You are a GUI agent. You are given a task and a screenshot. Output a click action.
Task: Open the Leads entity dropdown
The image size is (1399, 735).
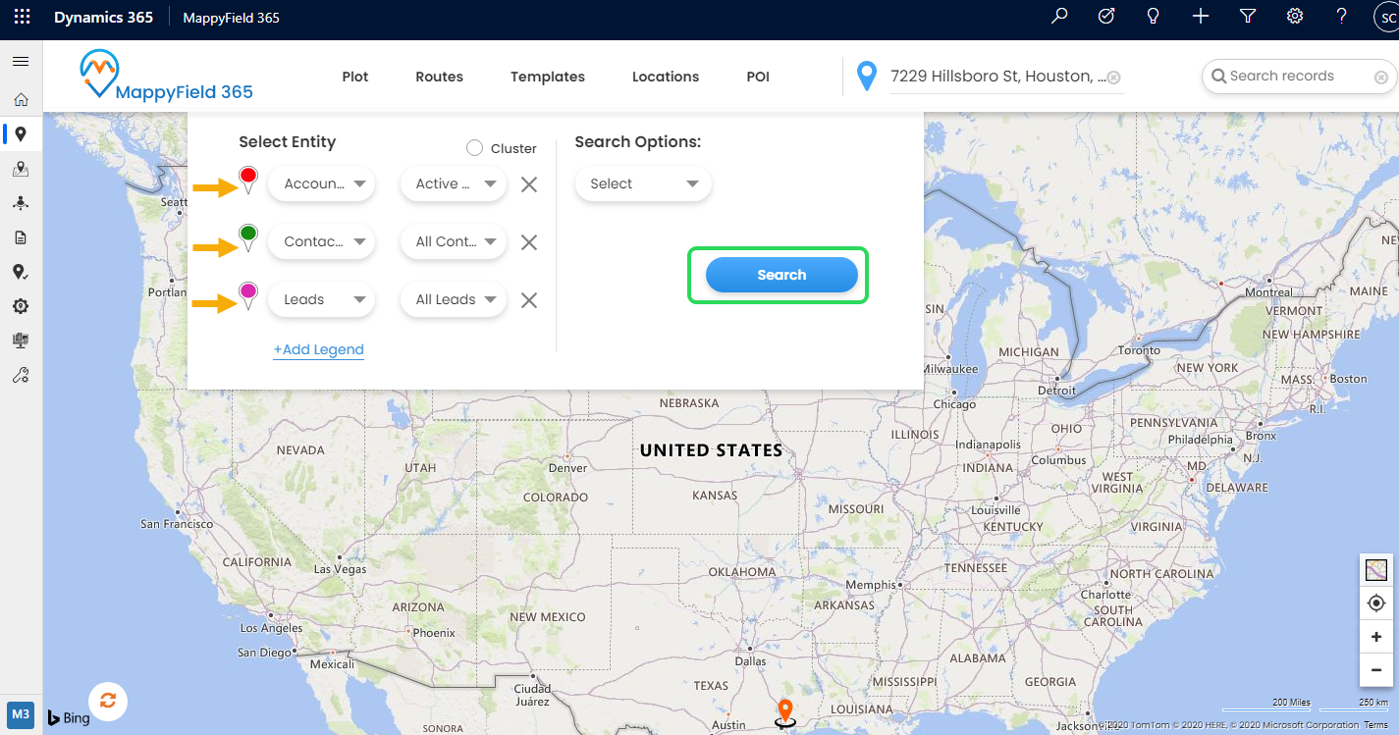click(x=322, y=299)
